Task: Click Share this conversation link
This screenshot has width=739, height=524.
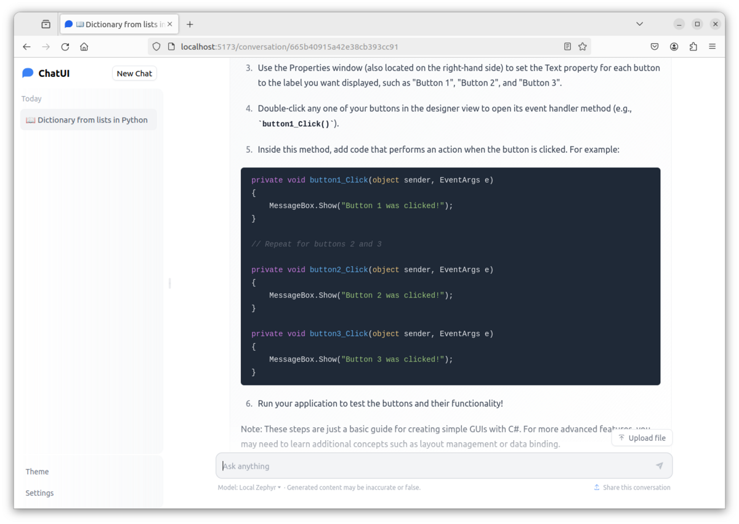Action: coord(632,488)
